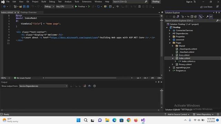The image size is (221, 124).
Task: Open the FirstAsp startup project dropdown arrow
Action: pos(86,7)
